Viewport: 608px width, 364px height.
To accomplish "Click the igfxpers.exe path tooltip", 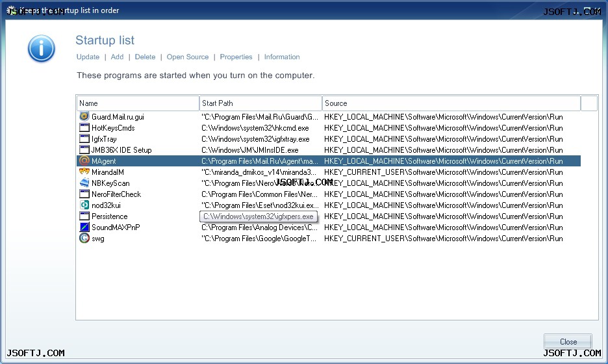I will pyautogui.click(x=259, y=216).
